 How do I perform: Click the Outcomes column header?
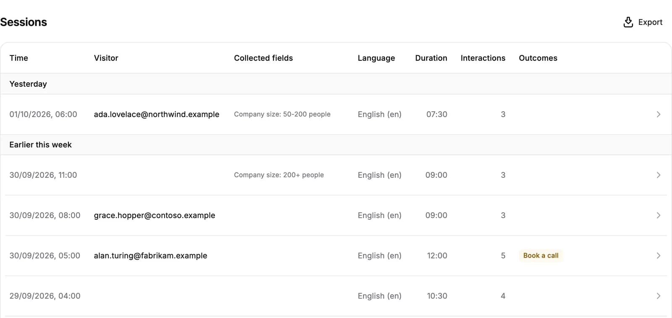click(x=538, y=58)
